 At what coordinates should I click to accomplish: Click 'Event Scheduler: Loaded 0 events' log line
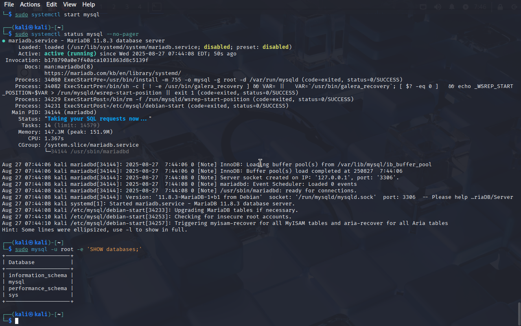(180, 184)
